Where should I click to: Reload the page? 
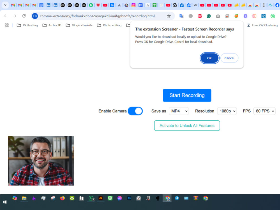[24, 16]
